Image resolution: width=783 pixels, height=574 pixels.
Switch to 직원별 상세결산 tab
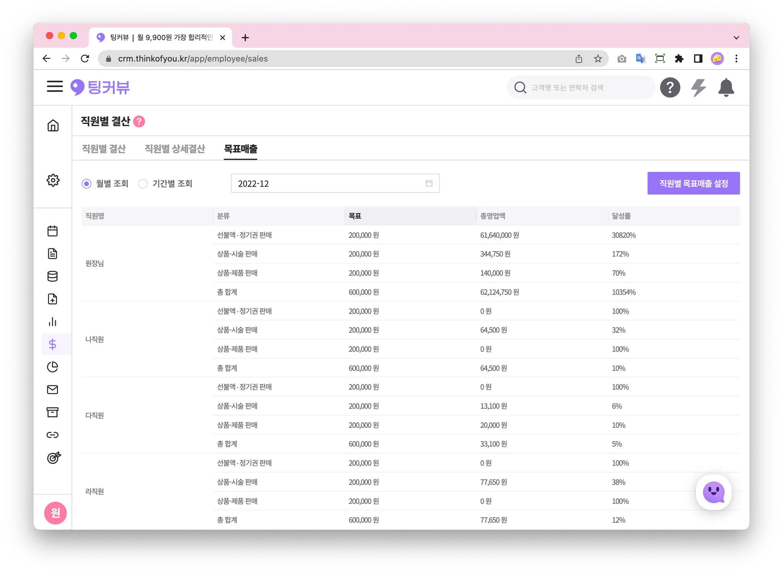click(x=175, y=149)
